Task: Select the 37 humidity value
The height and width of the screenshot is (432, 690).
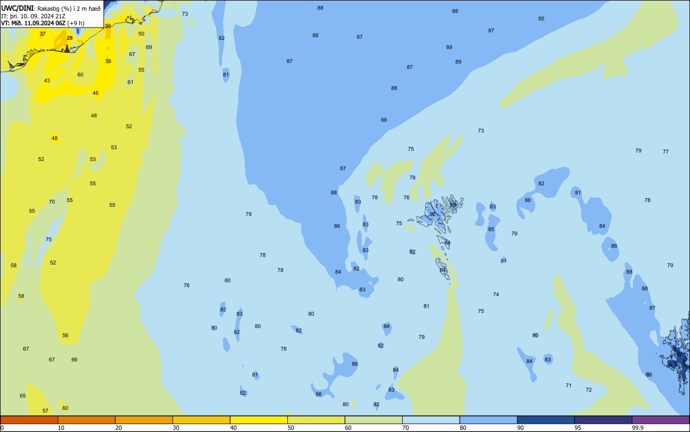Action: pyautogui.click(x=43, y=34)
